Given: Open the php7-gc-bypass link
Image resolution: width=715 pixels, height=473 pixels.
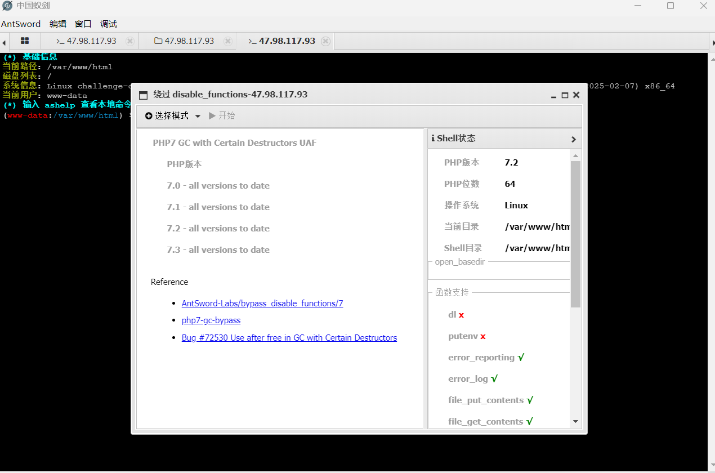Looking at the screenshot, I should pos(211,320).
